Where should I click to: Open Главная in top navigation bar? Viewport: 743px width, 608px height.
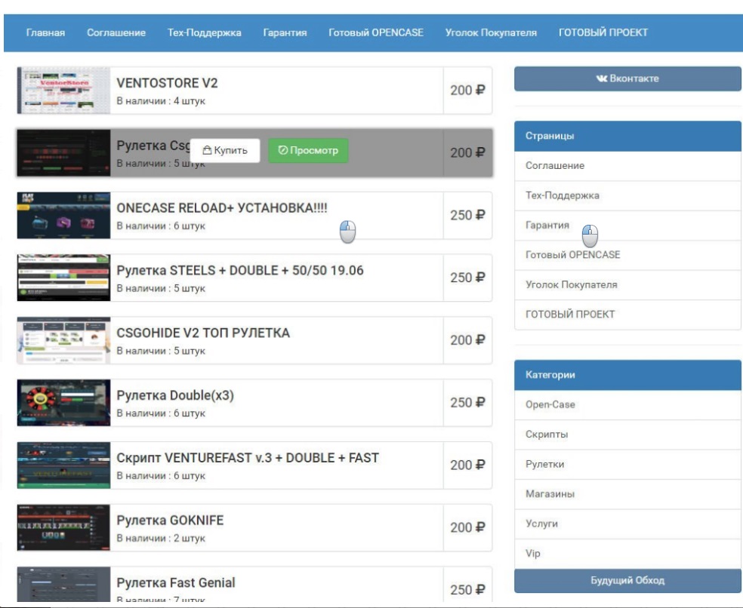coord(45,33)
